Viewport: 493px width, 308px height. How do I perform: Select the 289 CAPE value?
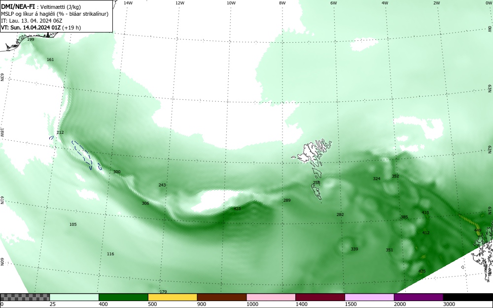[x=287, y=200]
